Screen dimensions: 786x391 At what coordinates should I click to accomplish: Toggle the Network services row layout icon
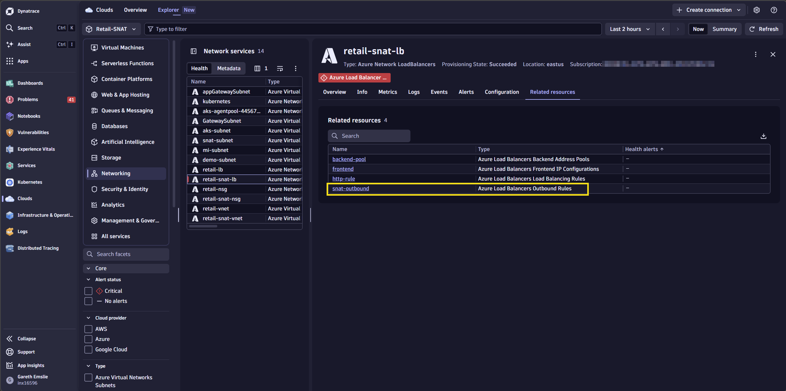point(280,68)
